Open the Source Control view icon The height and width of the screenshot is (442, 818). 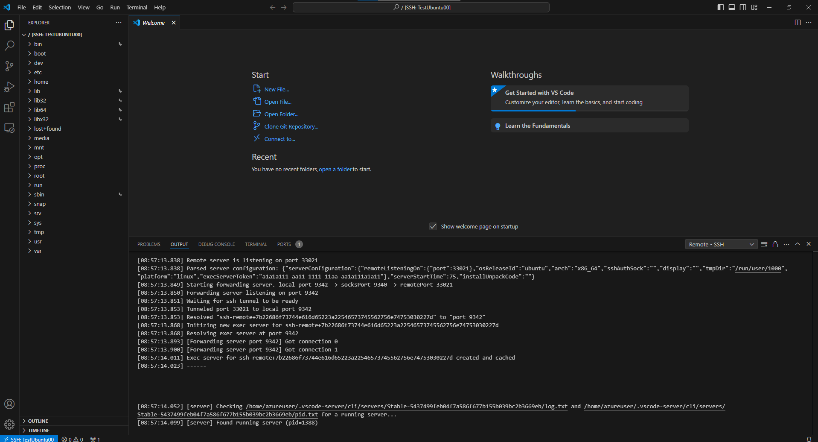click(9, 66)
